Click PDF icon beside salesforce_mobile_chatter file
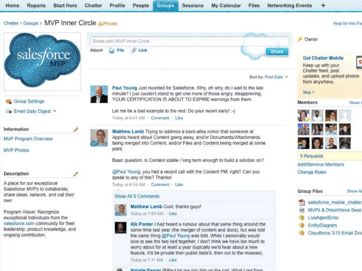This screenshot has width=362, height=271. click(x=301, y=203)
